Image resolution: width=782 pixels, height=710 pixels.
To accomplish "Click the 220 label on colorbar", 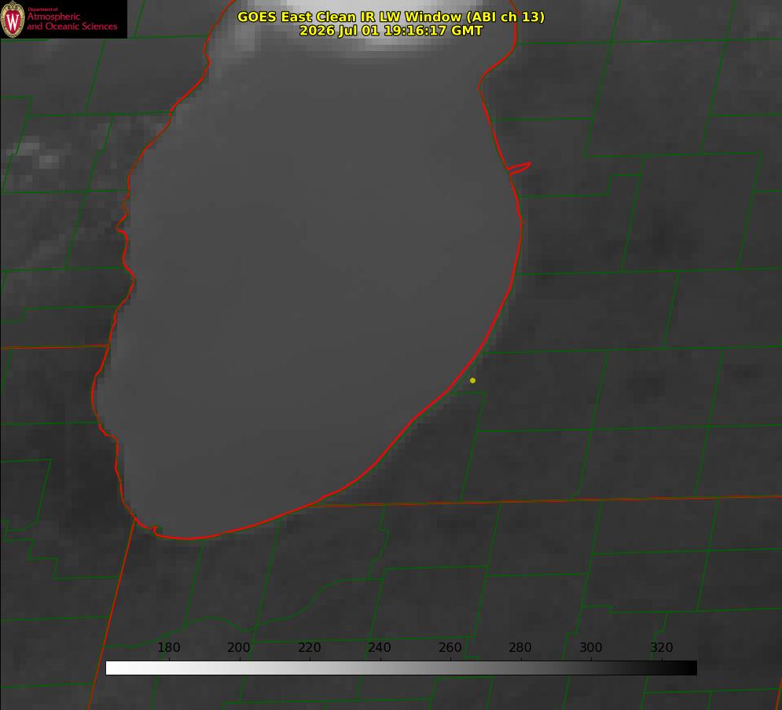I will click(x=309, y=647).
